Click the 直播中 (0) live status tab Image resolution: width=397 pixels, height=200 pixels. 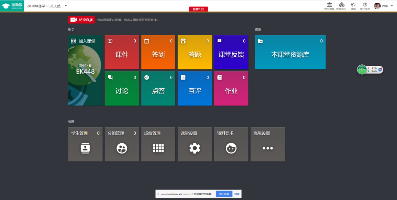(198, 9)
